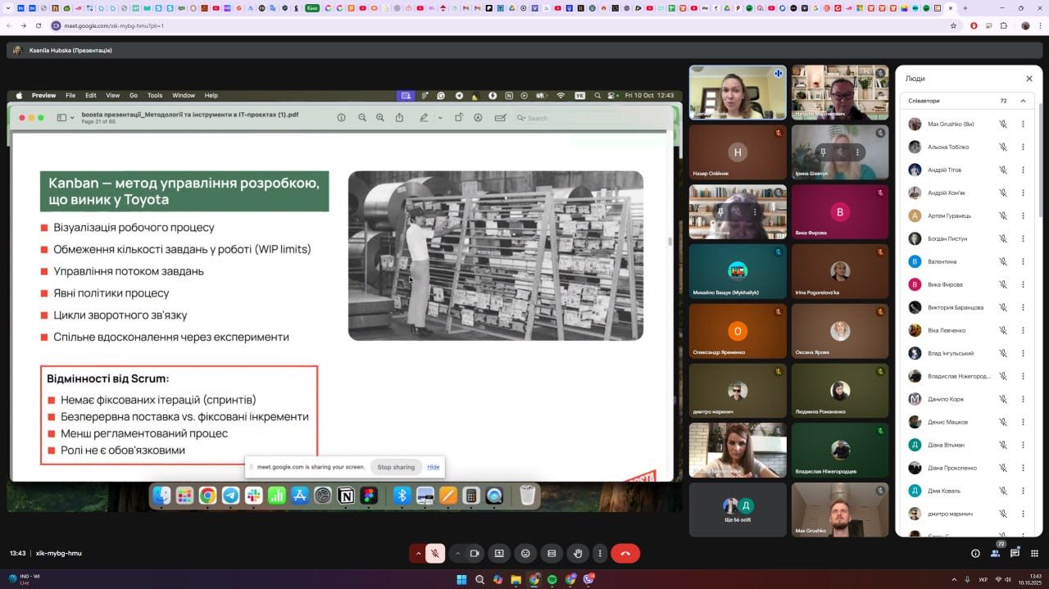Open more options for Данило Корж

pos(1023,399)
